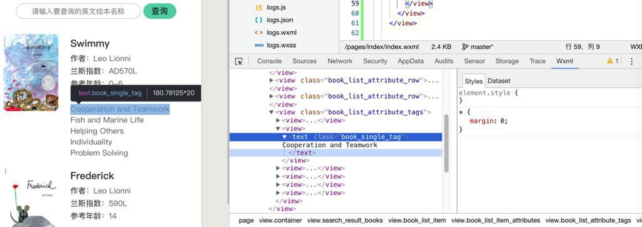Select the Cooperation and Teamwork text node
This screenshot has height=227, width=642.
click(x=330, y=145)
